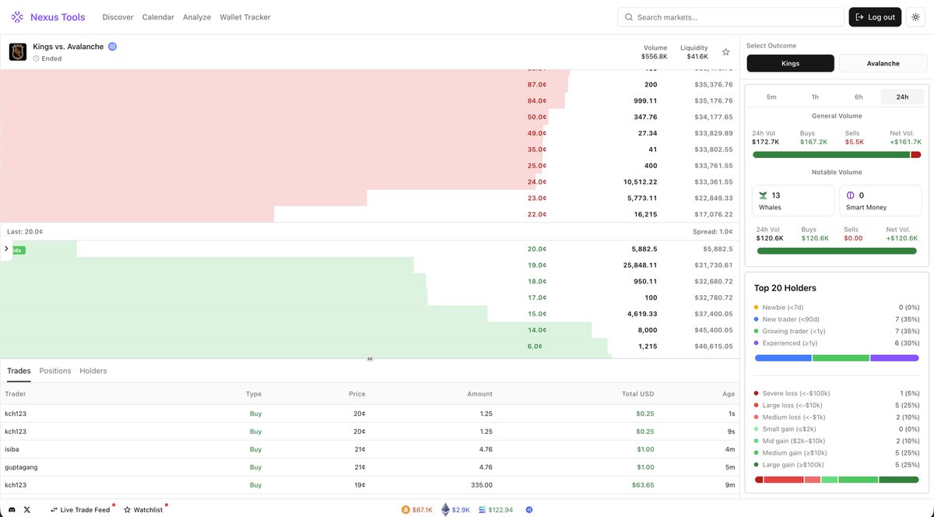934x517 pixels.
Task: Click the blue badge next to market title
Action: click(x=113, y=47)
